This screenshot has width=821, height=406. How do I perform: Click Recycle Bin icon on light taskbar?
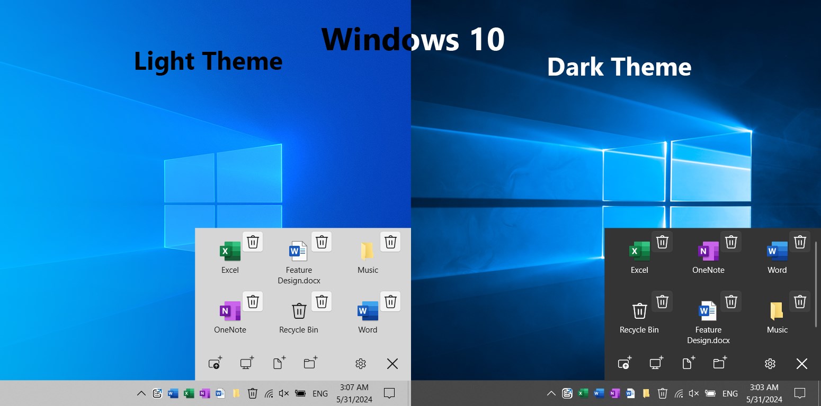(253, 393)
